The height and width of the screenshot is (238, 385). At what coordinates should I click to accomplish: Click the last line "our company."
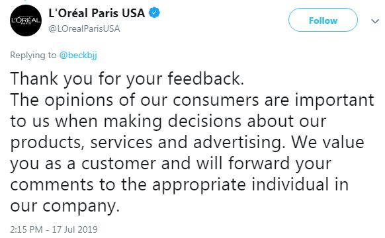click(65, 206)
